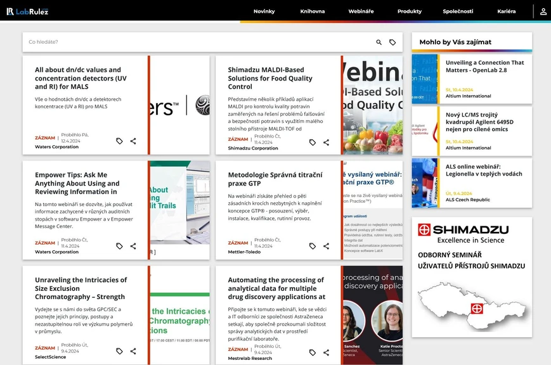Click 'SelectScience' company label
This screenshot has width=551, height=365.
[x=50, y=357]
